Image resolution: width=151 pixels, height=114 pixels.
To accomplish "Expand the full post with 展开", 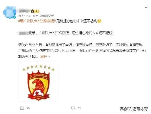I will coord(43,57).
